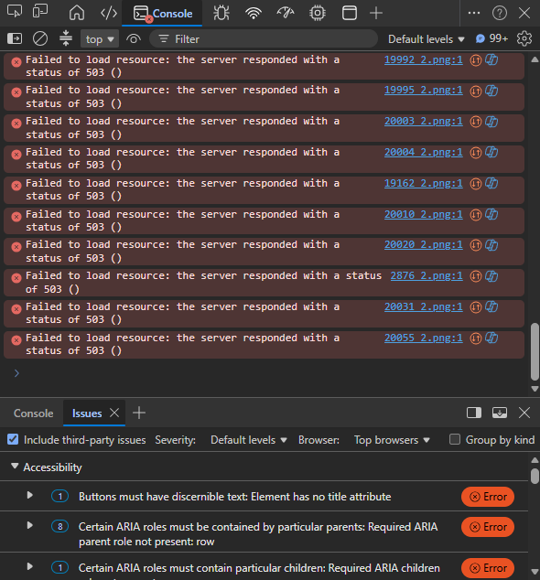
Task: Switch to the Console drawer tab
Action: click(x=33, y=414)
